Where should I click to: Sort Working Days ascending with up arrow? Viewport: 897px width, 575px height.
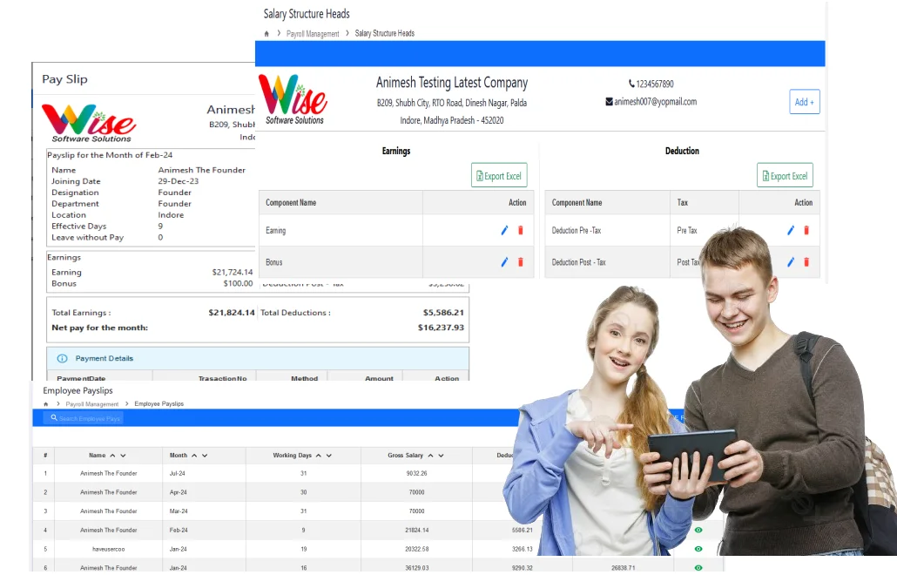click(319, 456)
